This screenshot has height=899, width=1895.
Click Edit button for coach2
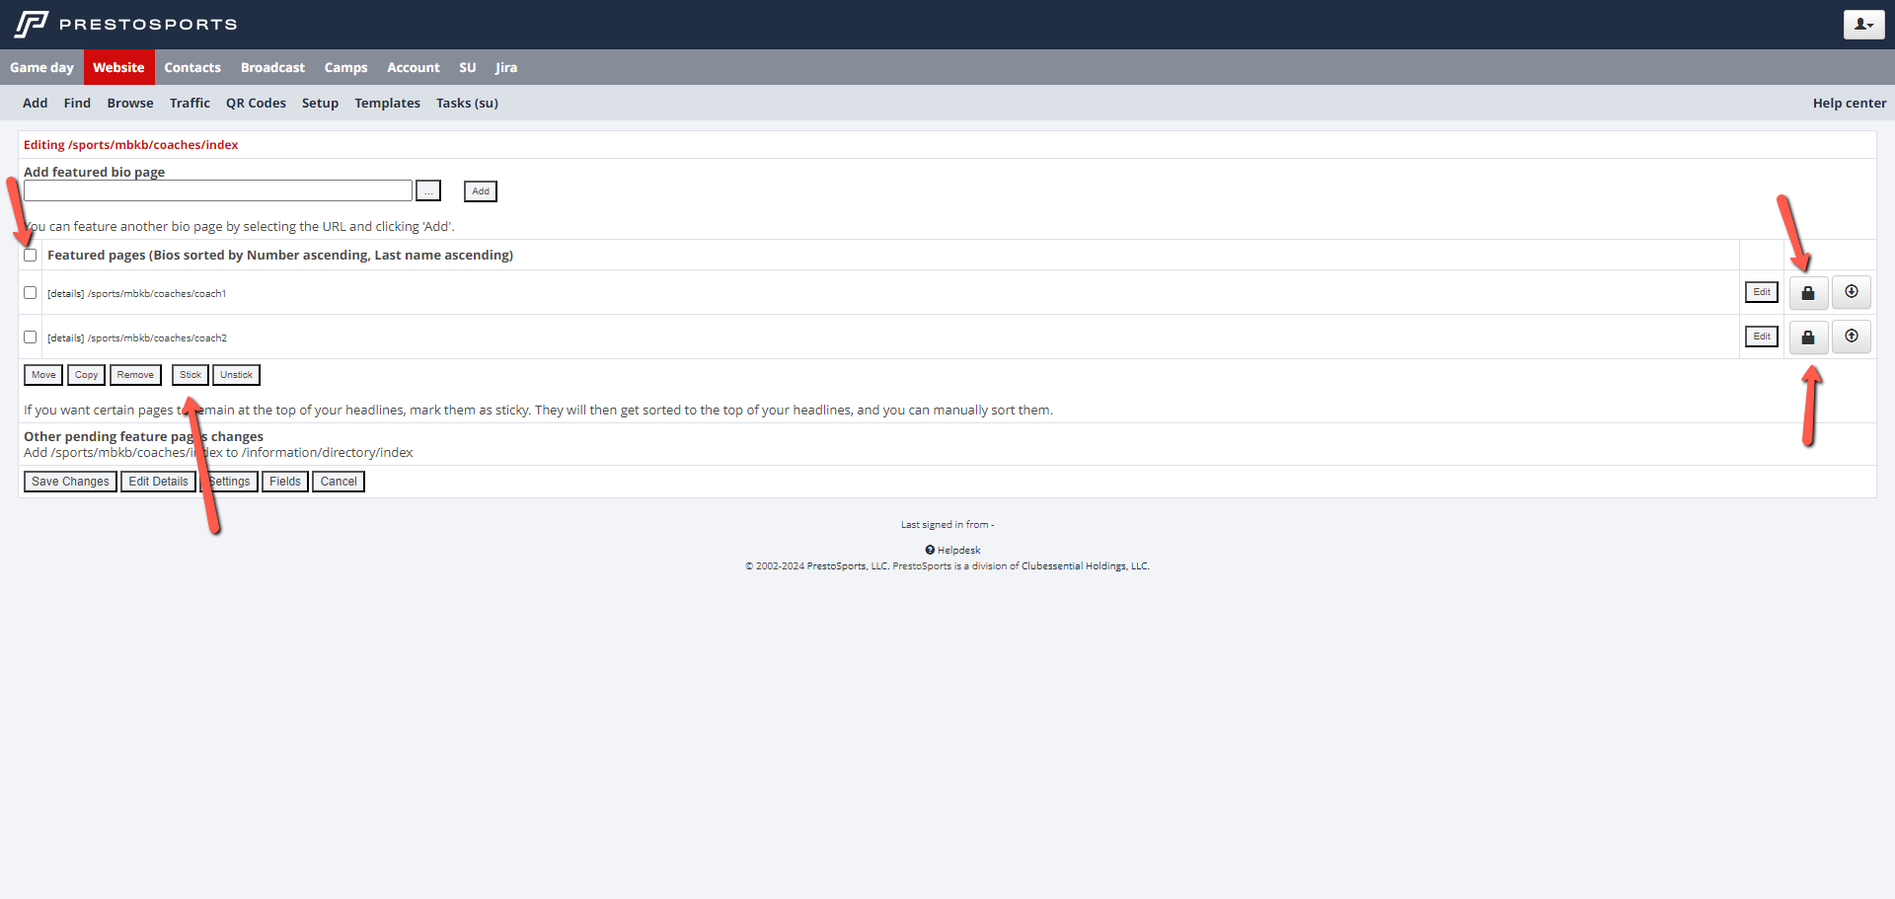[x=1761, y=337]
